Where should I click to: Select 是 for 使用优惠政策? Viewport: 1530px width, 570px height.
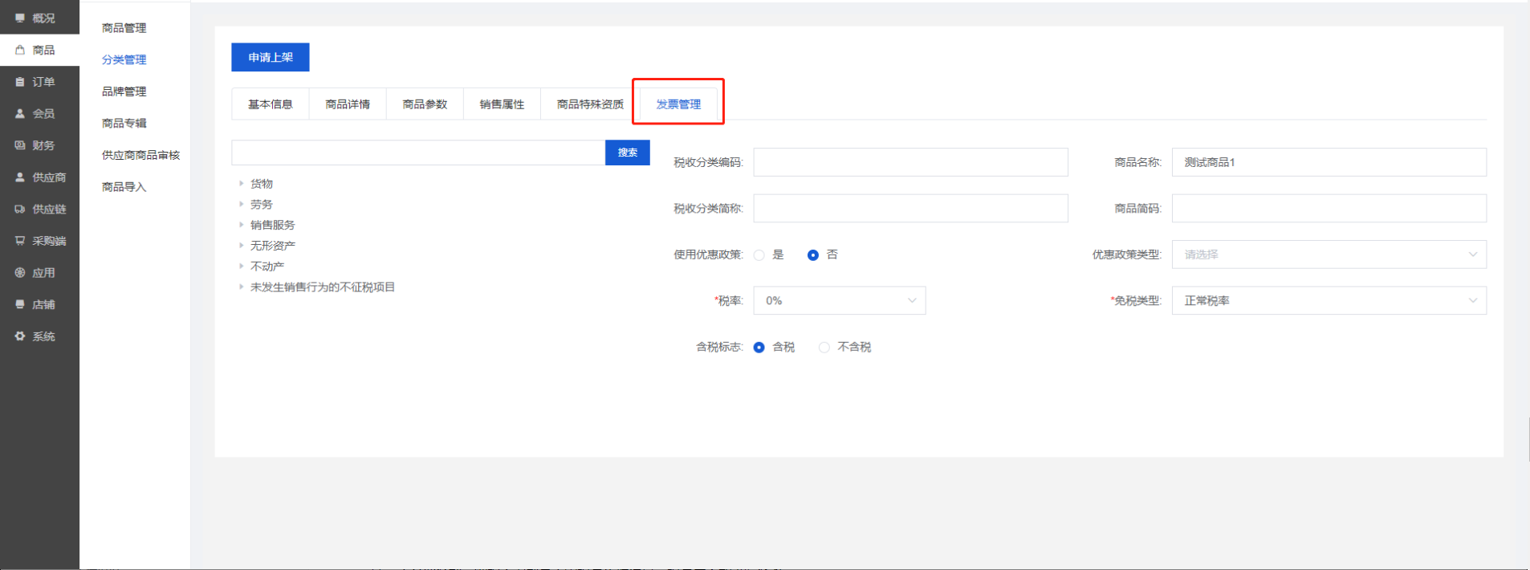coord(759,255)
